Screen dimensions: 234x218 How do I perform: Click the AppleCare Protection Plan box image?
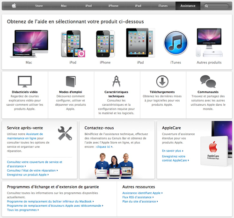[214, 151]
